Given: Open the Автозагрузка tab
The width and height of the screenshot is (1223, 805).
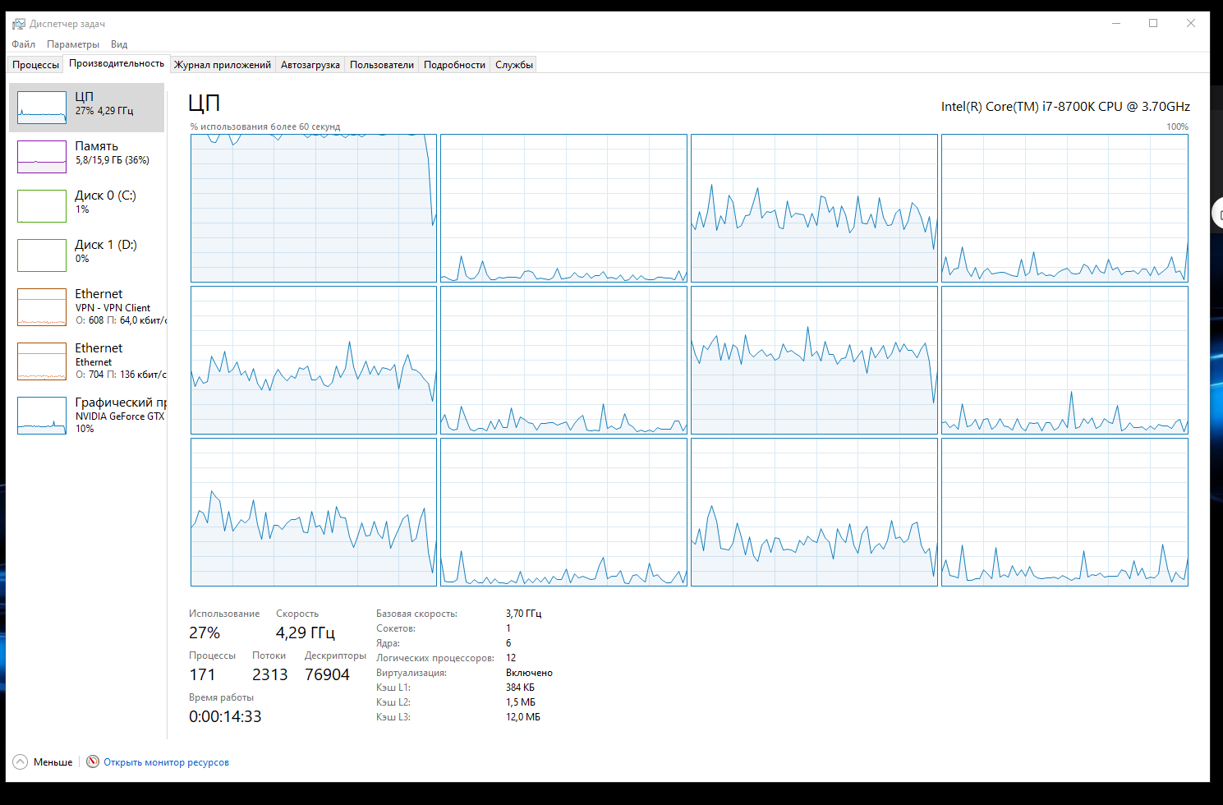Looking at the screenshot, I should pyautogui.click(x=310, y=65).
